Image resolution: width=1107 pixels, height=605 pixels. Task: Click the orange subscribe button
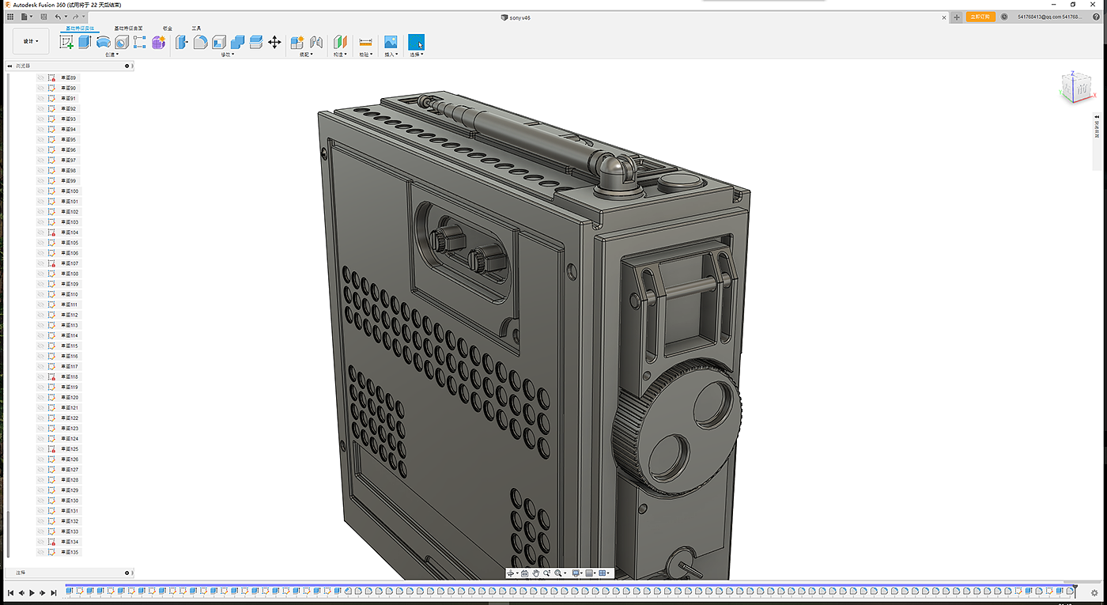click(980, 17)
